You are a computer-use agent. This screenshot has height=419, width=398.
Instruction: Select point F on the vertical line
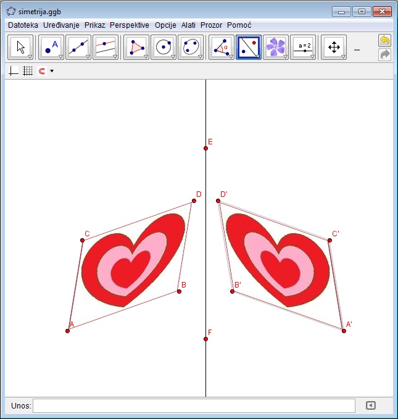point(205,339)
